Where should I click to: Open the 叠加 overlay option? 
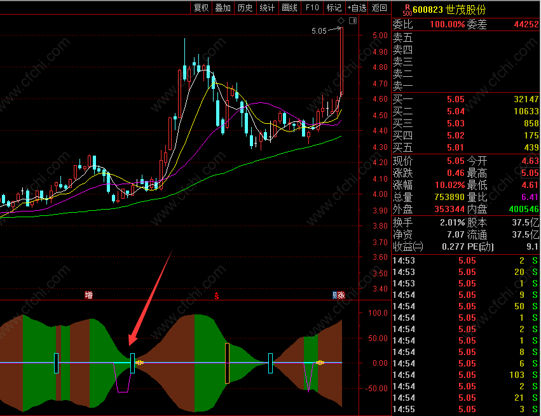(223, 8)
